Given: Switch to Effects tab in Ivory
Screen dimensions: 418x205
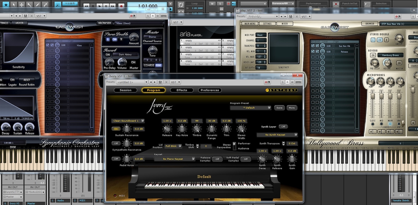Looking at the screenshot, I should tap(182, 90).
